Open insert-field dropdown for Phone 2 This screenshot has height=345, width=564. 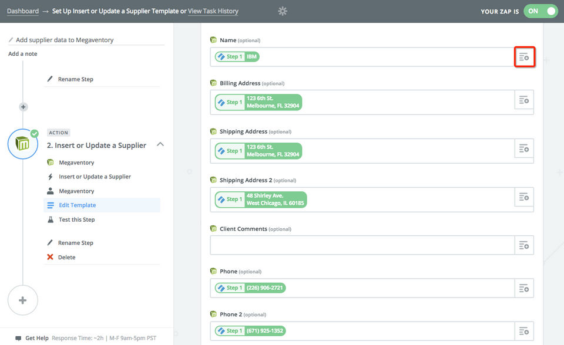tap(524, 330)
